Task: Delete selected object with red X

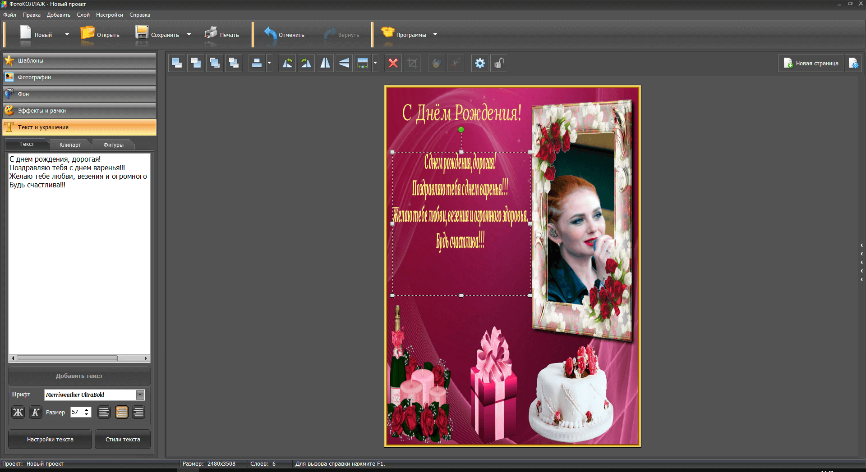Action: pos(393,63)
